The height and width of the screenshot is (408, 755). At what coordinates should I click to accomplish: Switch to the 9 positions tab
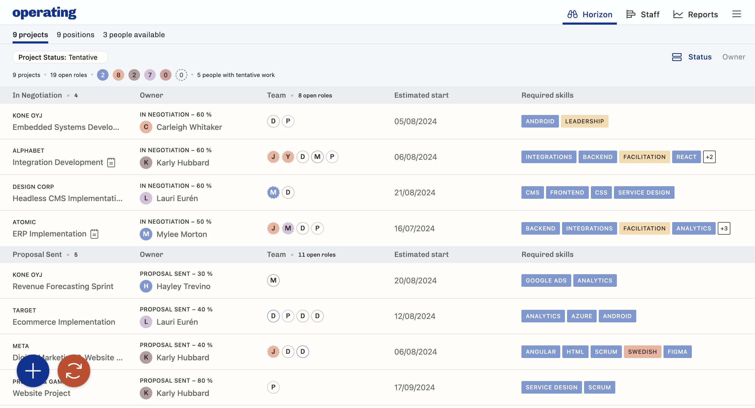75,35
